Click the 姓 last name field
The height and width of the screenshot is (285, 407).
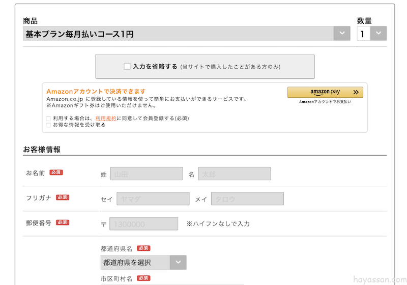147,174
